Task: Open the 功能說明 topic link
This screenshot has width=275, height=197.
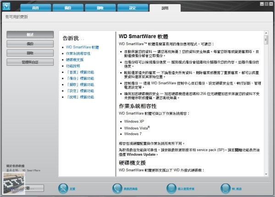Action: coord(73,66)
